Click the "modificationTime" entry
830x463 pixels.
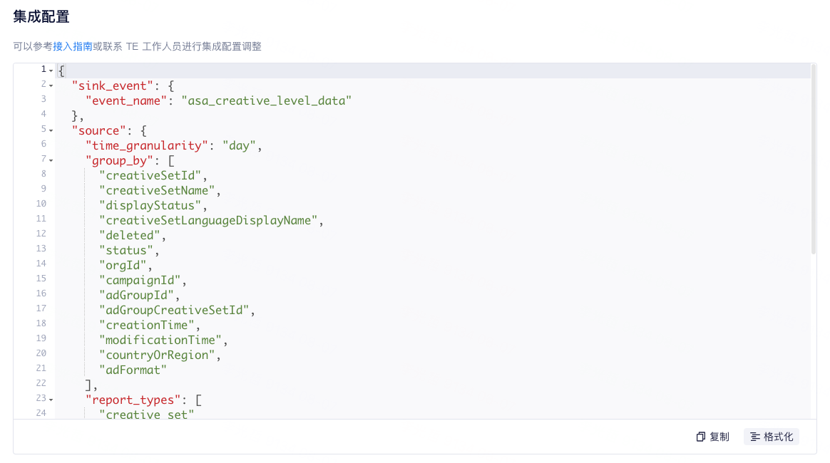tap(160, 340)
